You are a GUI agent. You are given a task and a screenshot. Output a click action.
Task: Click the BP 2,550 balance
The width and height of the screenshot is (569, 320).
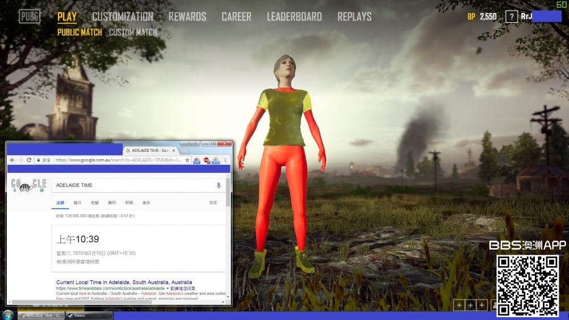[482, 16]
